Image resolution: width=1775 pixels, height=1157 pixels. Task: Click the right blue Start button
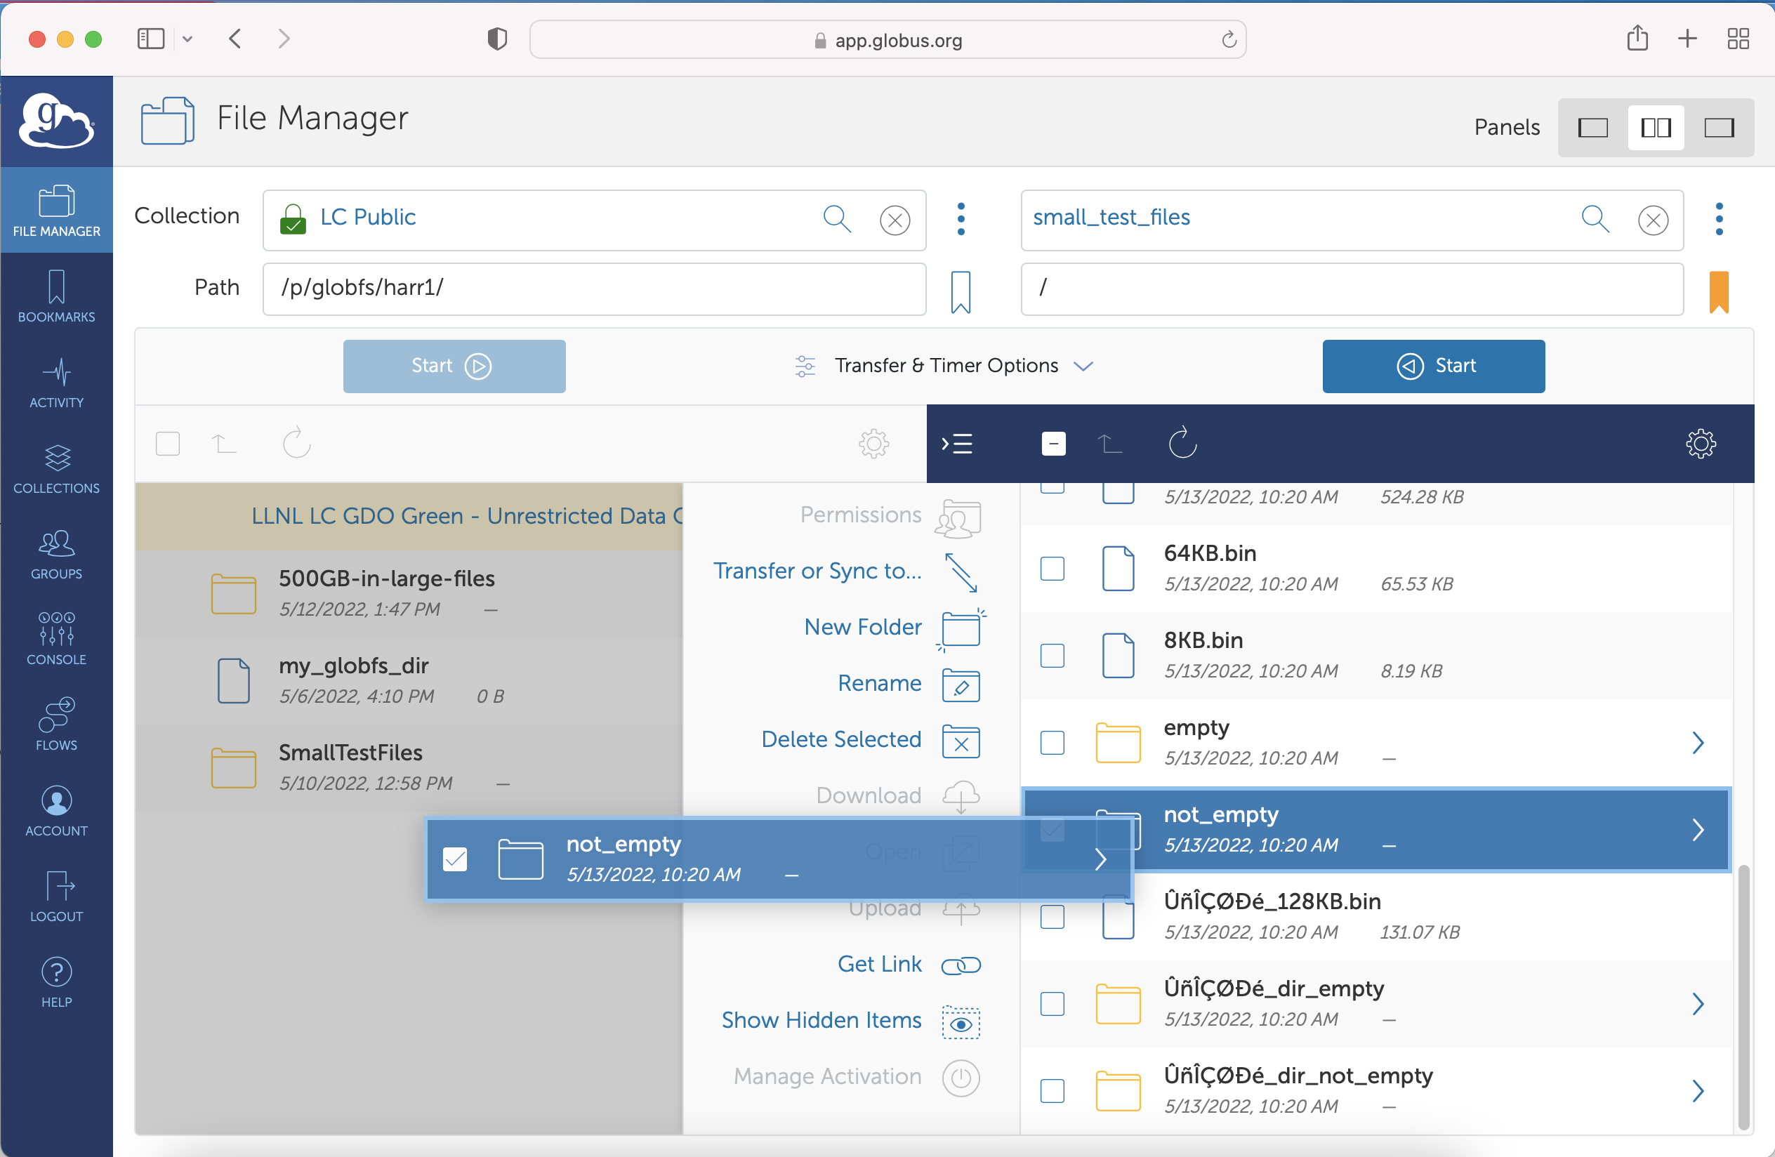(x=1432, y=365)
